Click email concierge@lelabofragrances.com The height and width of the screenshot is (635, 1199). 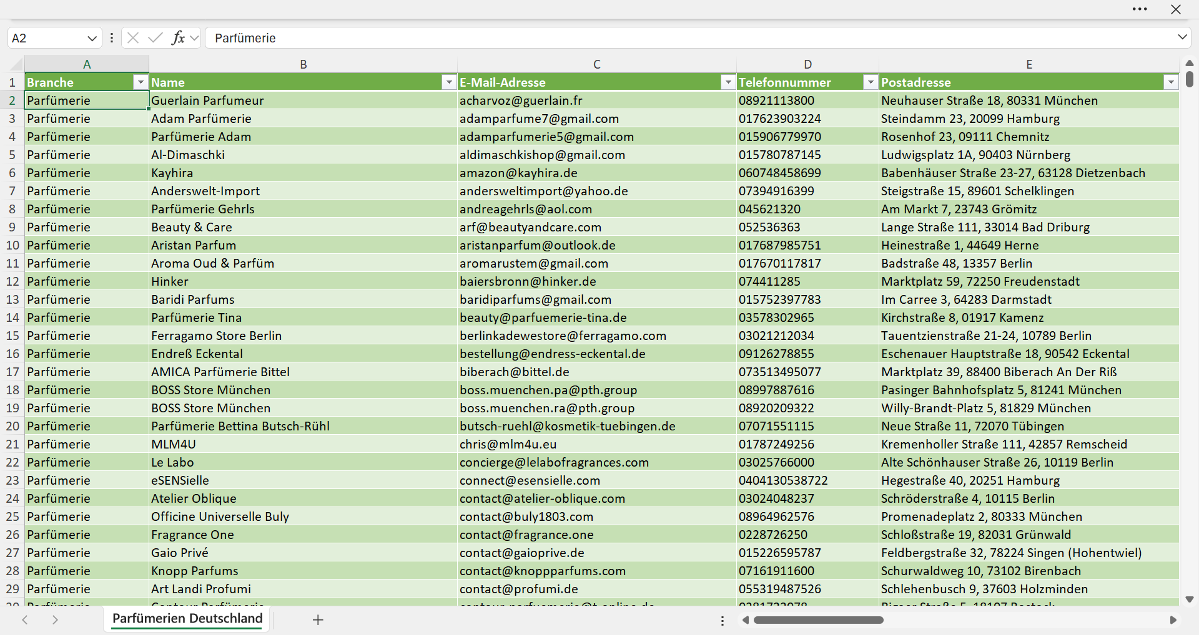[597, 462]
